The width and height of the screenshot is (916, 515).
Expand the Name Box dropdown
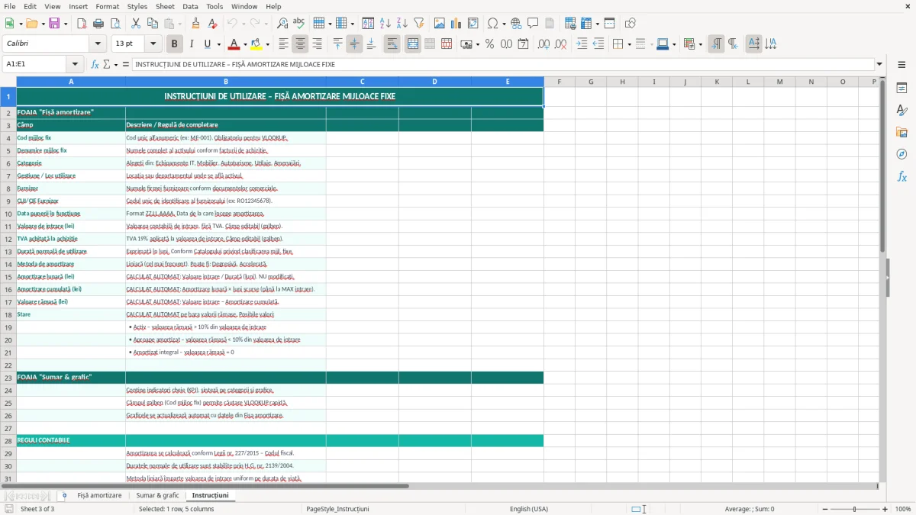tap(75, 64)
